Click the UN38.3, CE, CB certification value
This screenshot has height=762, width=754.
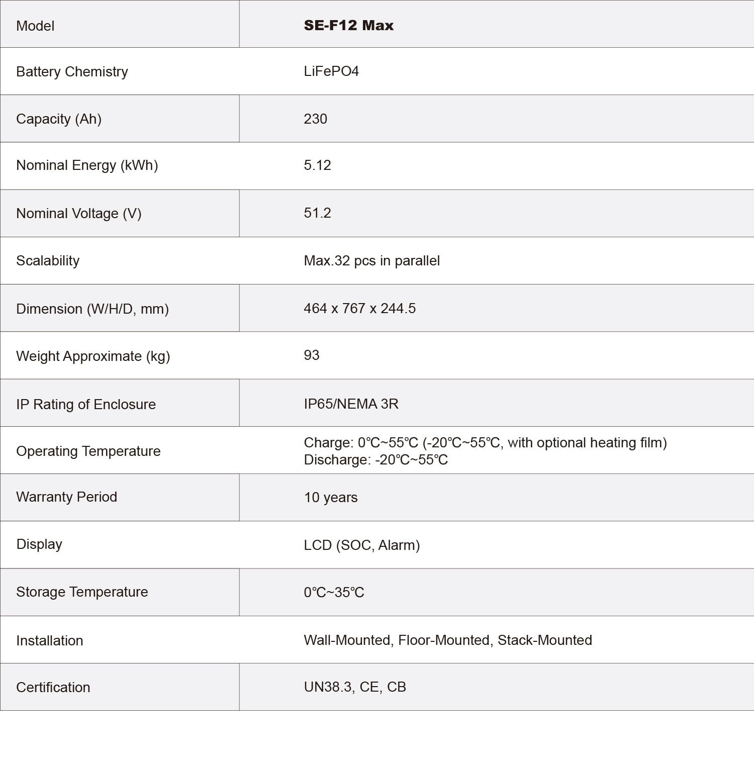click(355, 687)
